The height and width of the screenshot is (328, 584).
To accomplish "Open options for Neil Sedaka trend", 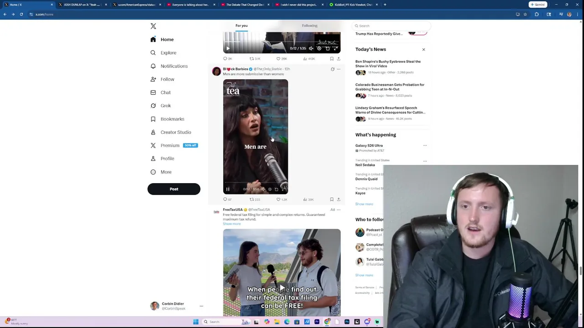I will click(x=425, y=161).
